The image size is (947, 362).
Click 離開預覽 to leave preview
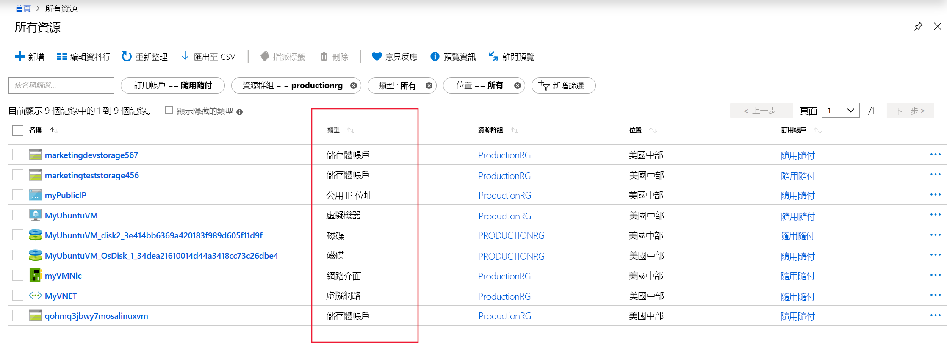click(511, 56)
